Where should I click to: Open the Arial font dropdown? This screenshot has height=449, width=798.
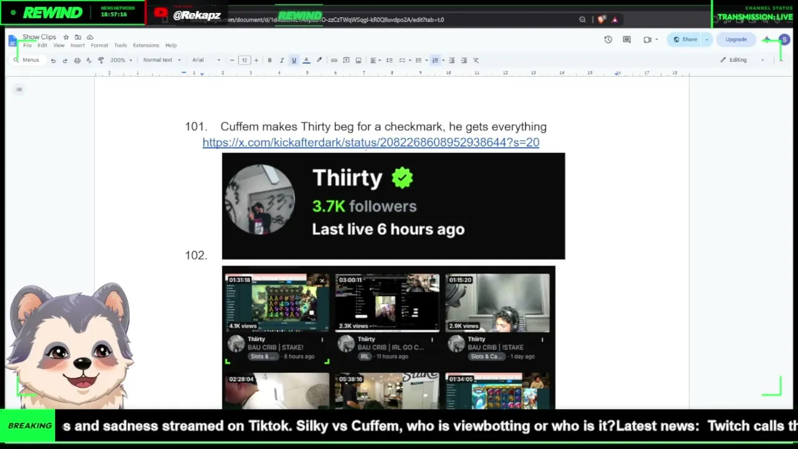(206, 60)
